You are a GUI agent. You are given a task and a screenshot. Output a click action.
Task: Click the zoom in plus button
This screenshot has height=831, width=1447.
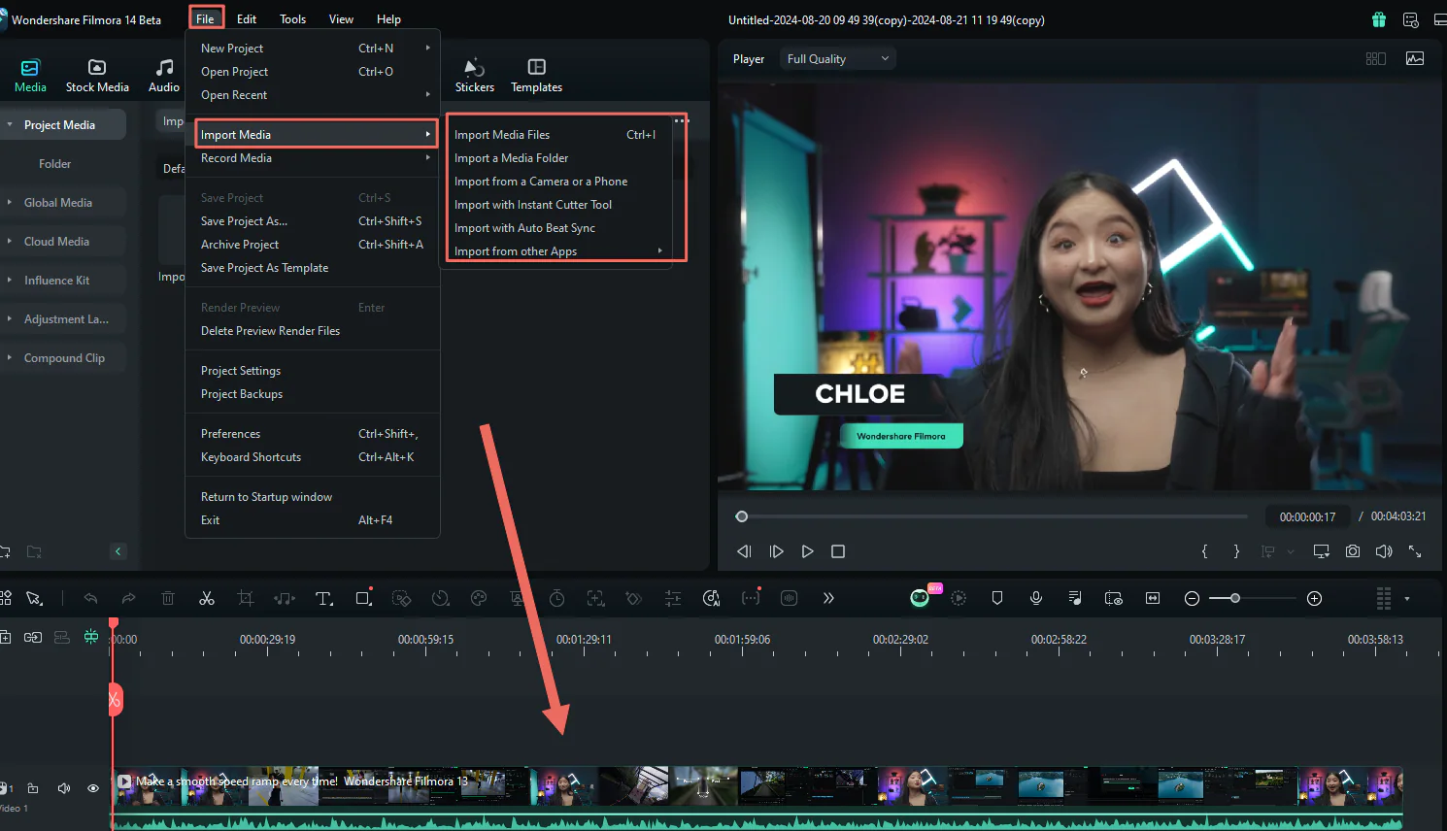1314,599
